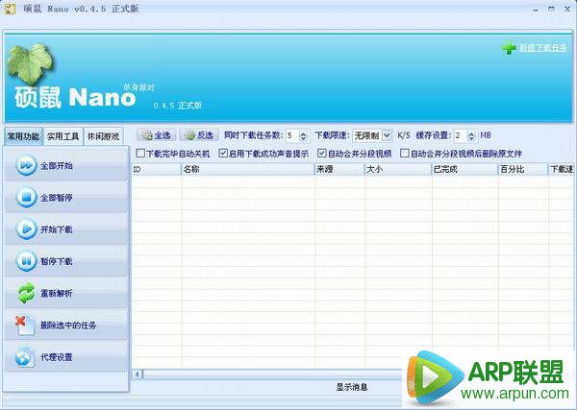Switch to the 休闲游戏 tab
The width and height of the screenshot is (577, 410).
coord(104,136)
